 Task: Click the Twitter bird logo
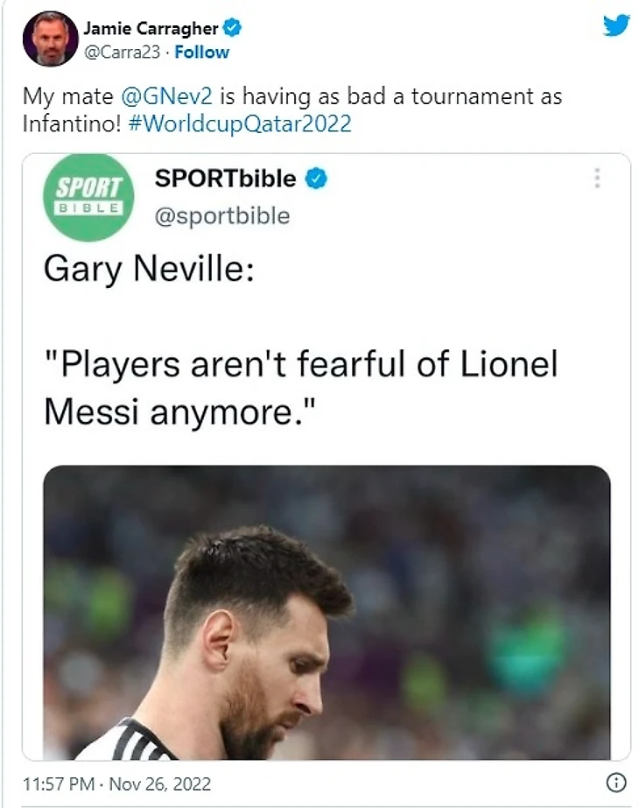(616, 25)
